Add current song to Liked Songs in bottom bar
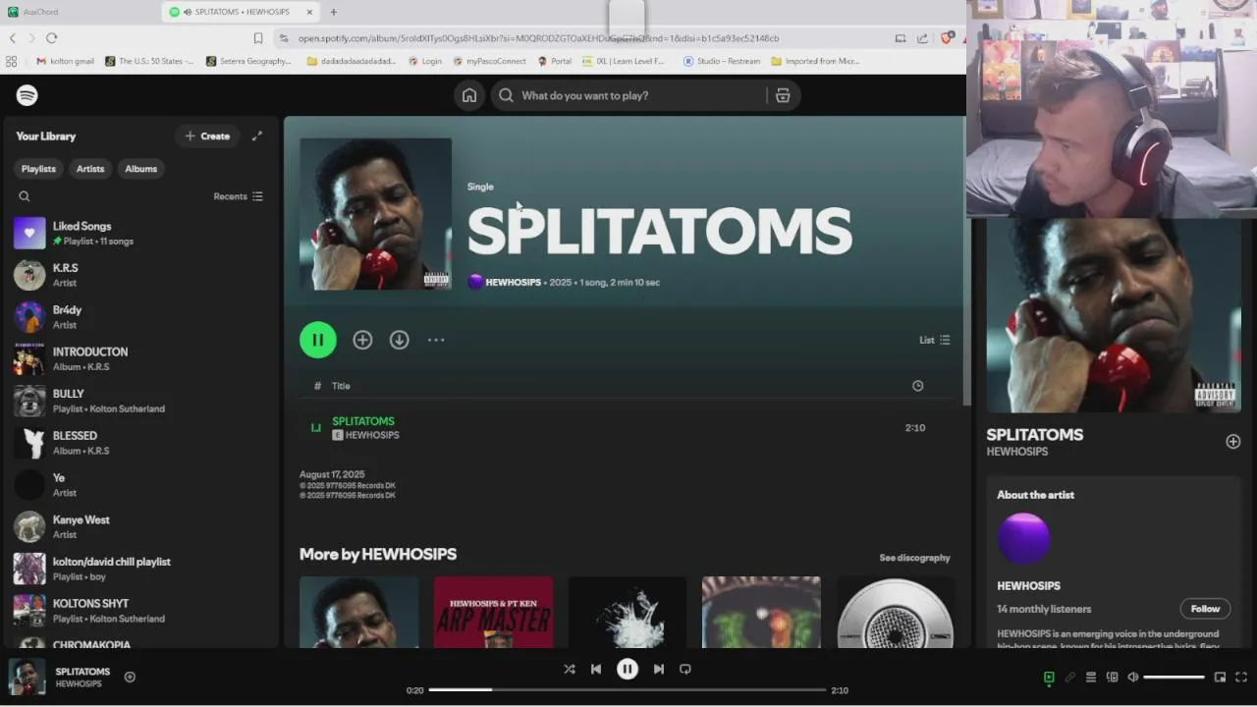This screenshot has width=1257, height=707. click(x=130, y=677)
